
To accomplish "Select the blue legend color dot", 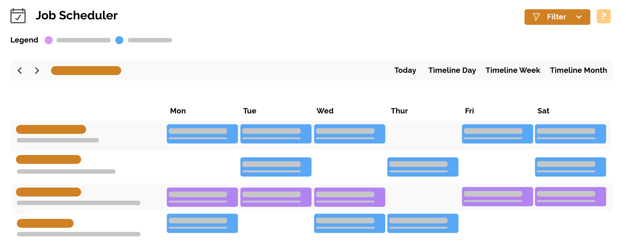I will click(x=119, y=40).
